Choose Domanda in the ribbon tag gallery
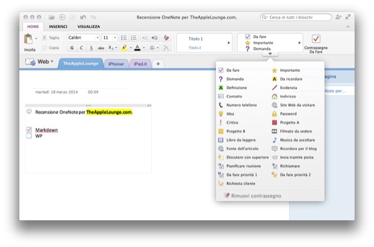The image size is (374, 247). (258, 49)
